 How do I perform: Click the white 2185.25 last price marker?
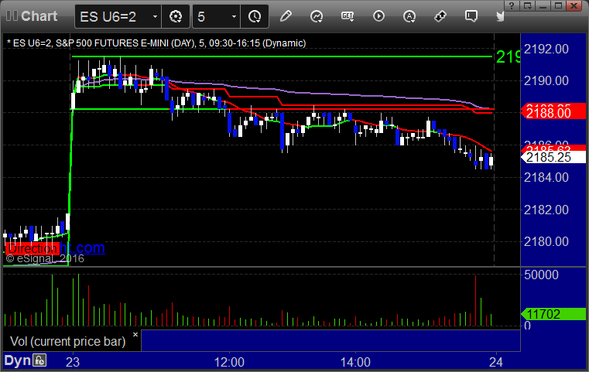coord(553,157)
